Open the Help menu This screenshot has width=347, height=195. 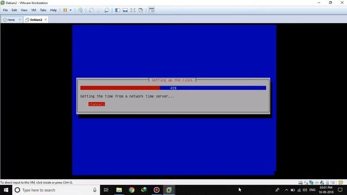(x=53, y=10)
